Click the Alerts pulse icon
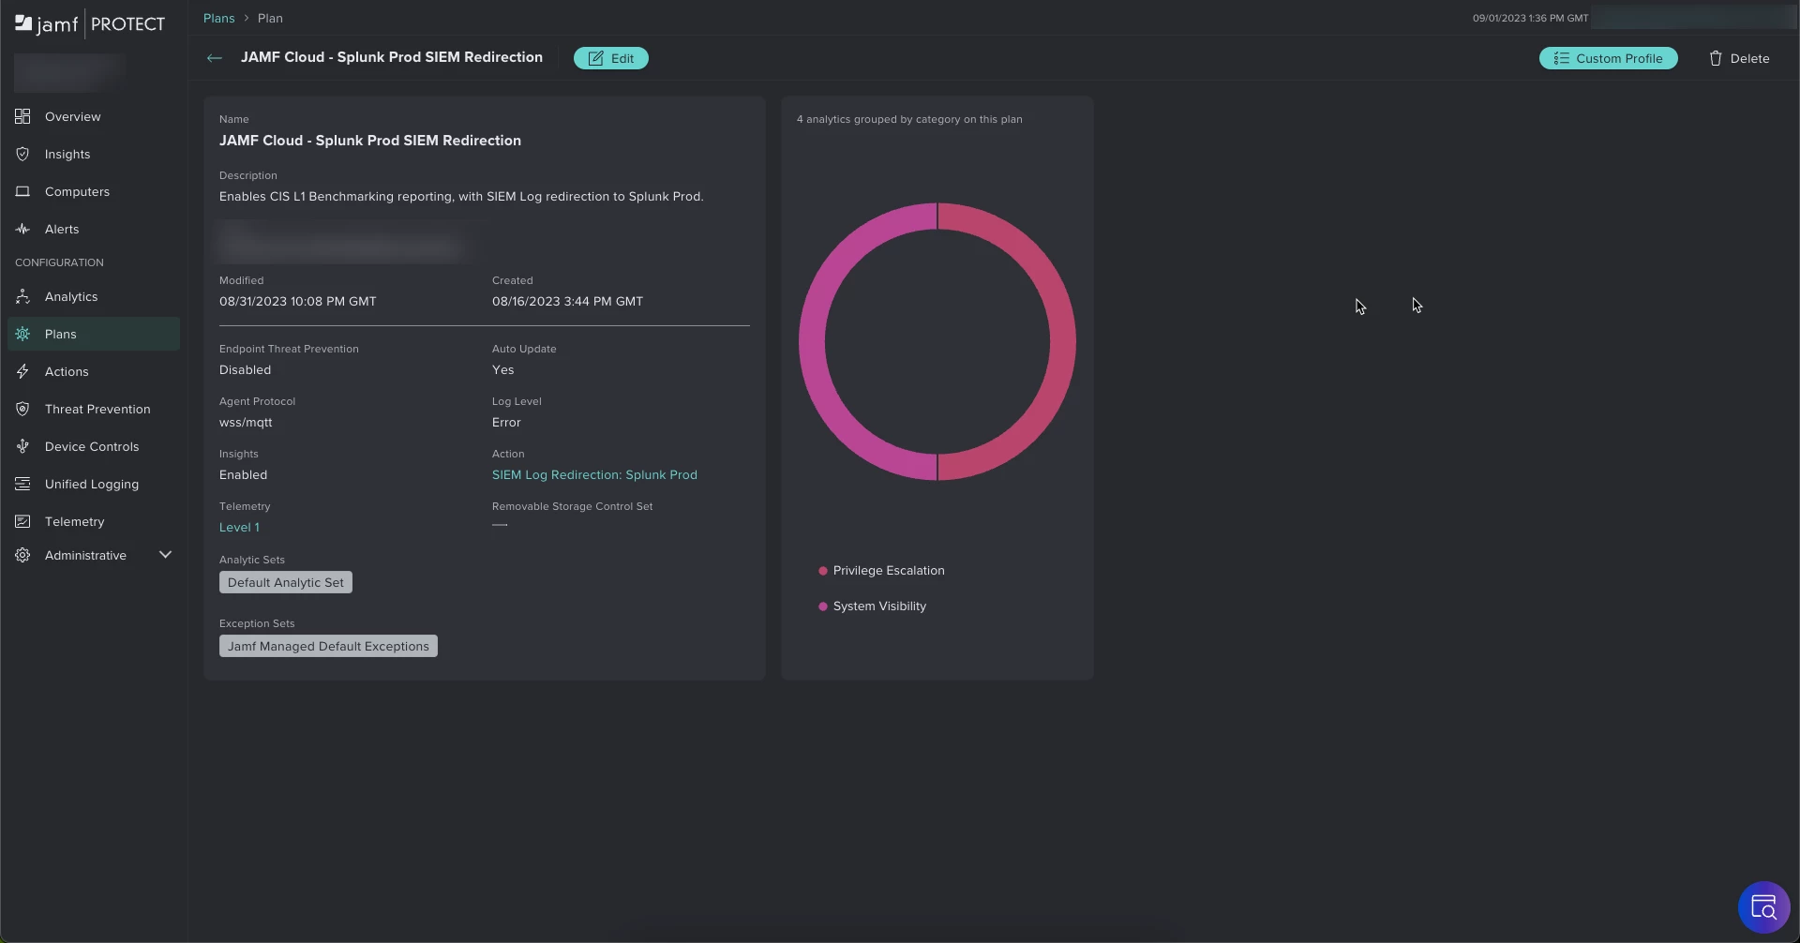Image resolution: width=1800 pixels, height=943 pixels. tap(22, 229)
